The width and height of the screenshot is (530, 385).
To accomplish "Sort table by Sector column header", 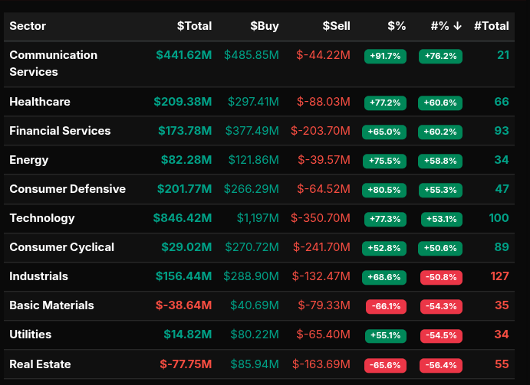I will [28, 26].
